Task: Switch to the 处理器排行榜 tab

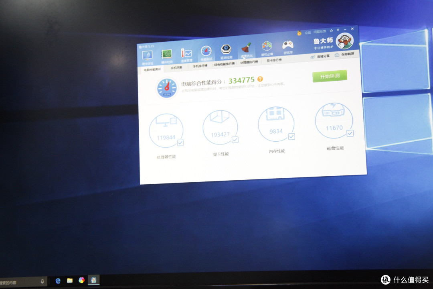Action: coord(249,62)
